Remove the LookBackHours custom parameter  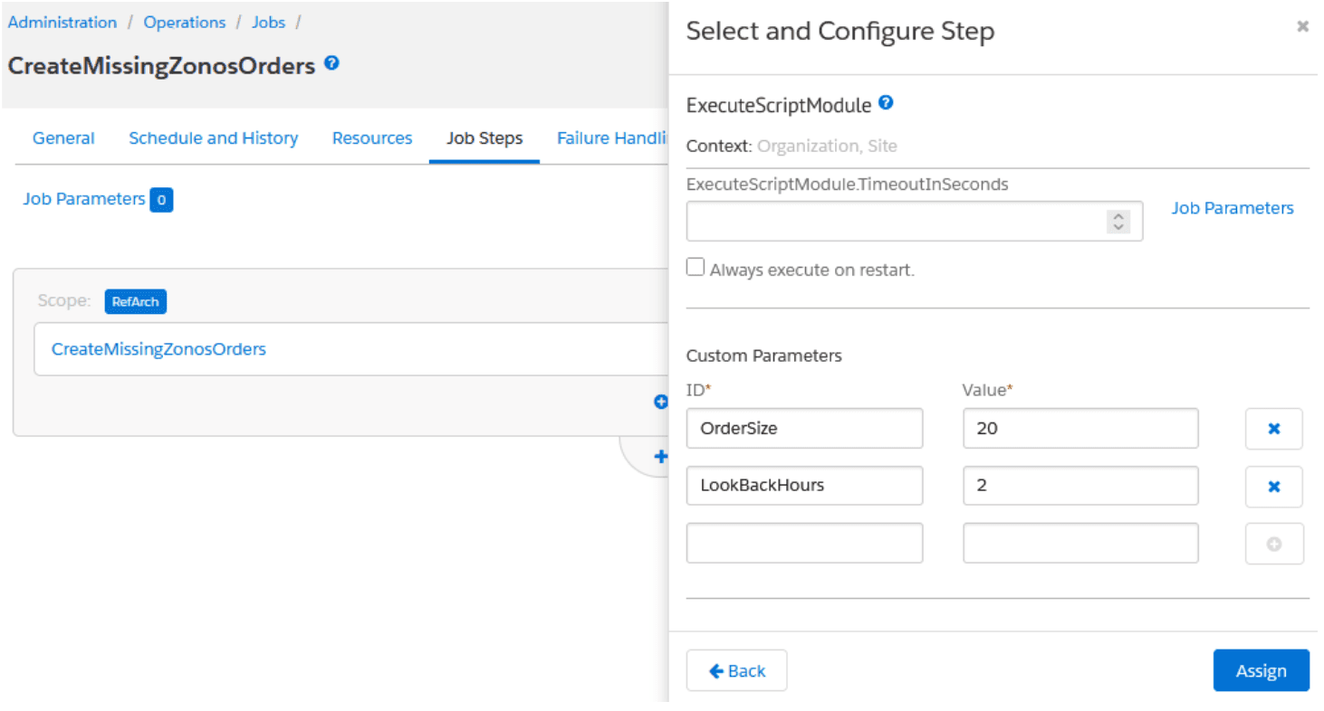click(1273, 486)
